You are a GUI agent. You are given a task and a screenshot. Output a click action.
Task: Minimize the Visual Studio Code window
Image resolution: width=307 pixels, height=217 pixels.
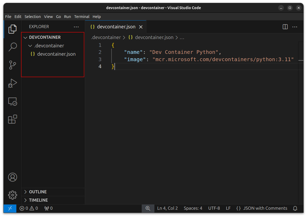(281, 8)
